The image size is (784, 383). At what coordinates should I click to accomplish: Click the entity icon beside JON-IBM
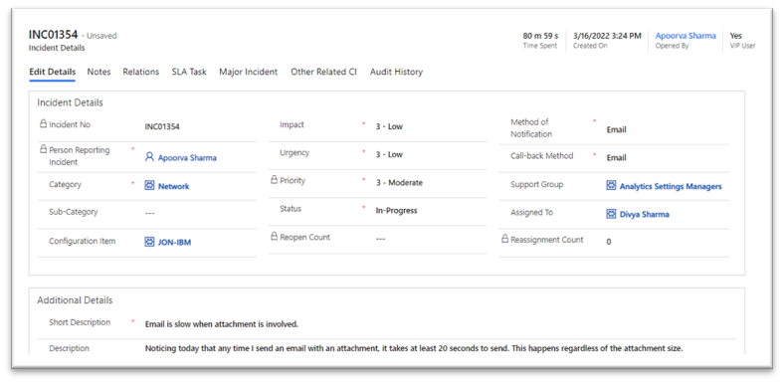click(149, 242)
